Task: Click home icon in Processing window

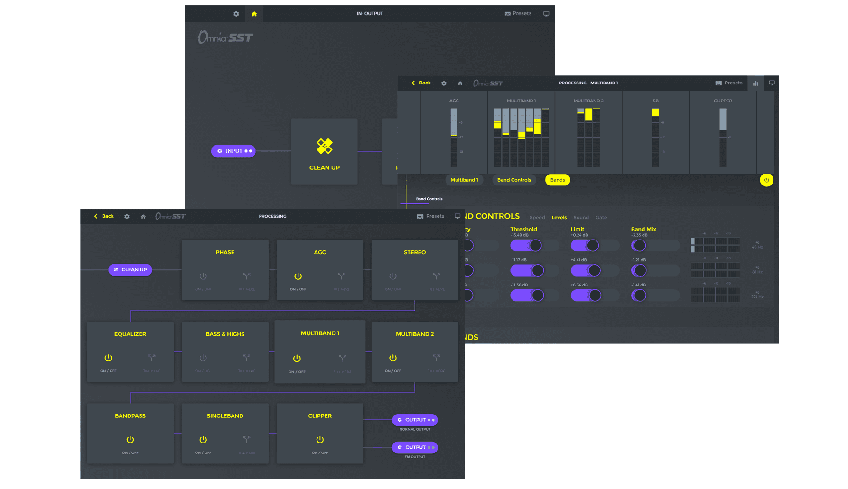Action: pos(143,216)
